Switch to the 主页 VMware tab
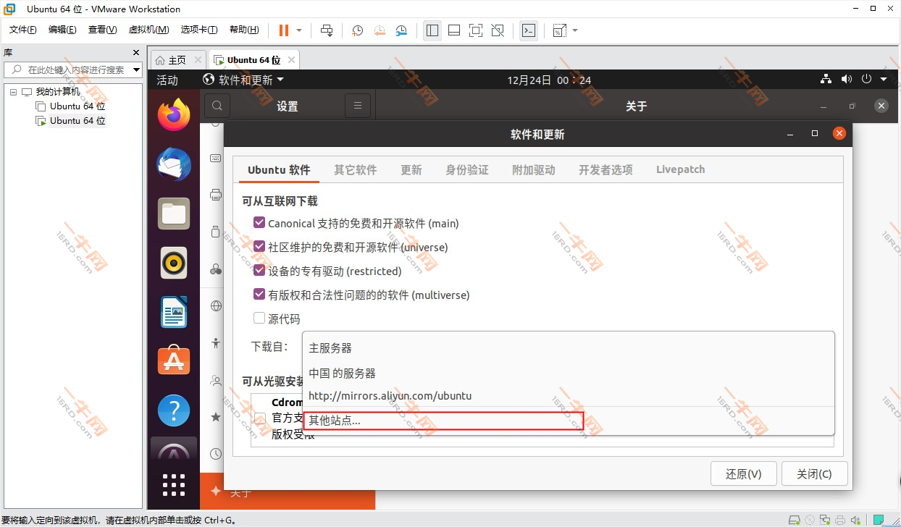This screenshot has height=527, width=901. click(x=176, y=59)
